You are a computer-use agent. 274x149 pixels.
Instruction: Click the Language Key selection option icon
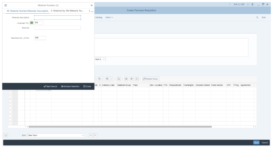pos(32,23)
